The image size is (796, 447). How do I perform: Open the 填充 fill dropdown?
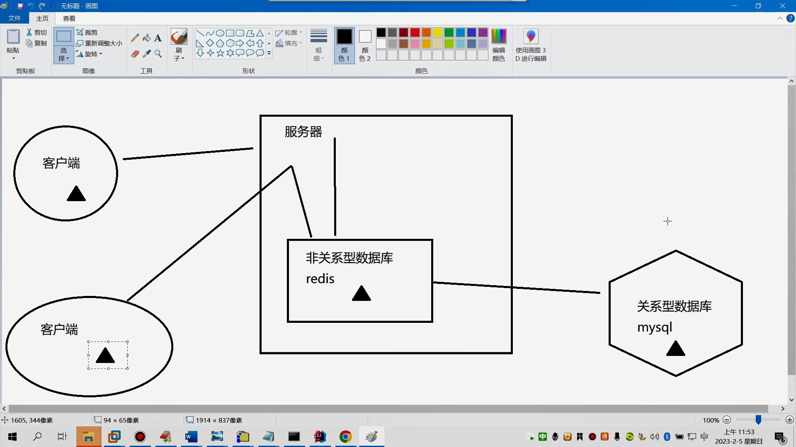(x=289, y=43)
